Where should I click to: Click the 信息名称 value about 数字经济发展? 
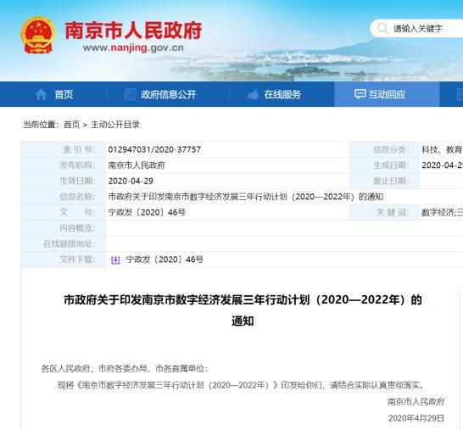(x=246, y=197)
